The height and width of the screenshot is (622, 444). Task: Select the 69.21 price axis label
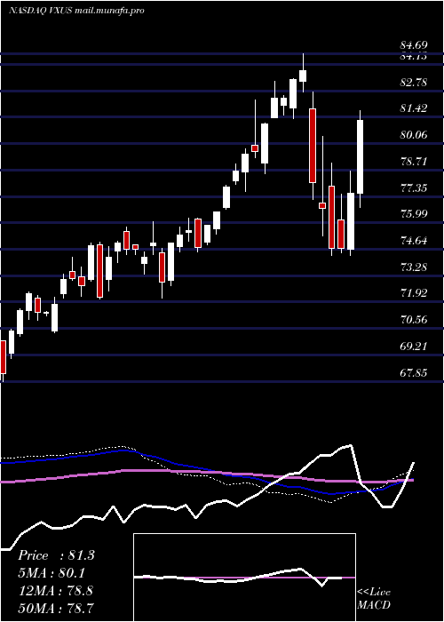[414, 347]
